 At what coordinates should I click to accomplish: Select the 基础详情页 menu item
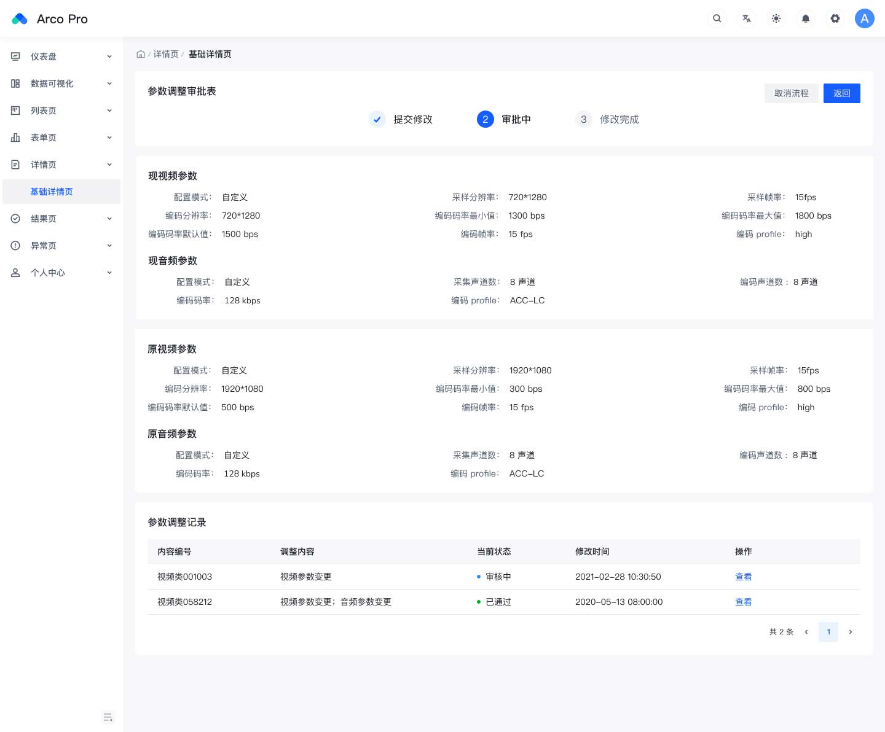[x=52, y=192]
